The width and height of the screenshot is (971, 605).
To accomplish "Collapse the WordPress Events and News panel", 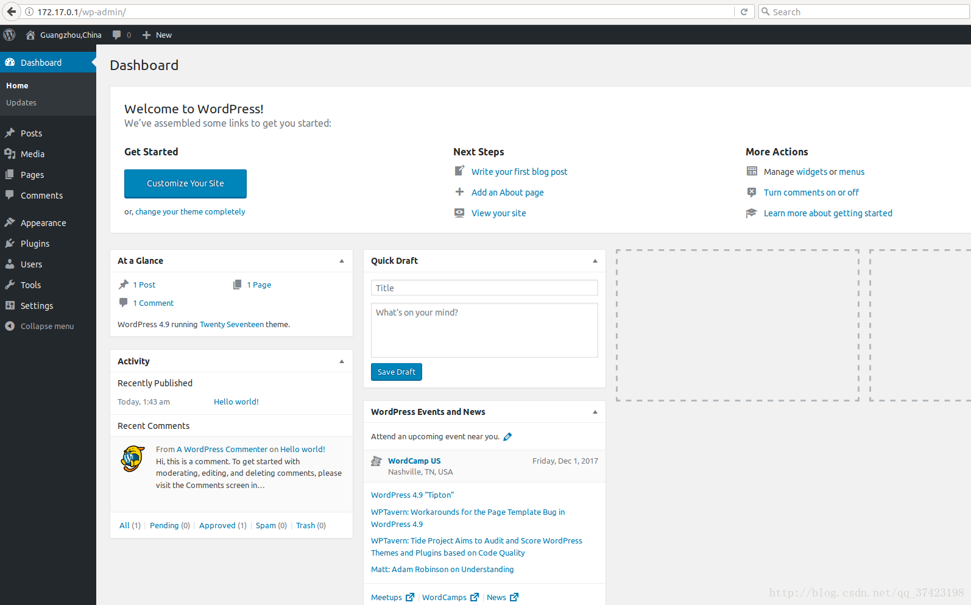I will [595, 412].
